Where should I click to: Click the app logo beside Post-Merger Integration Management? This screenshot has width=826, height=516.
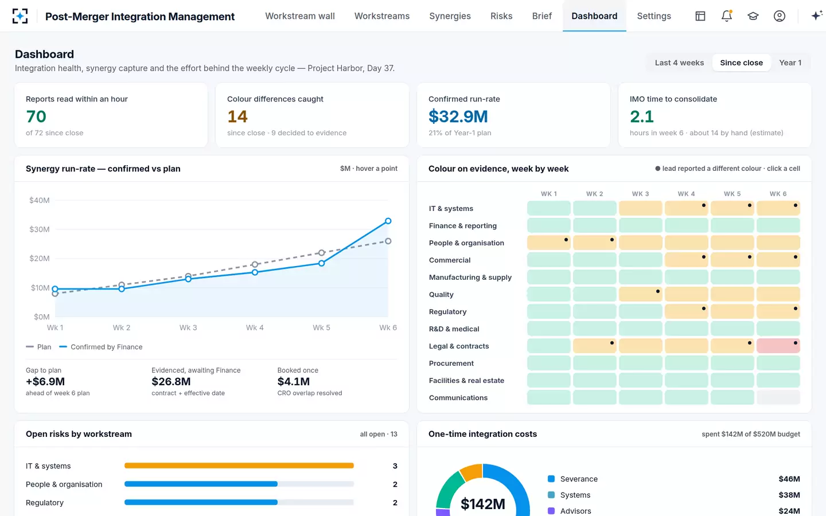point(20,16)
